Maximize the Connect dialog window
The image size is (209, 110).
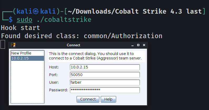(139, 45)
